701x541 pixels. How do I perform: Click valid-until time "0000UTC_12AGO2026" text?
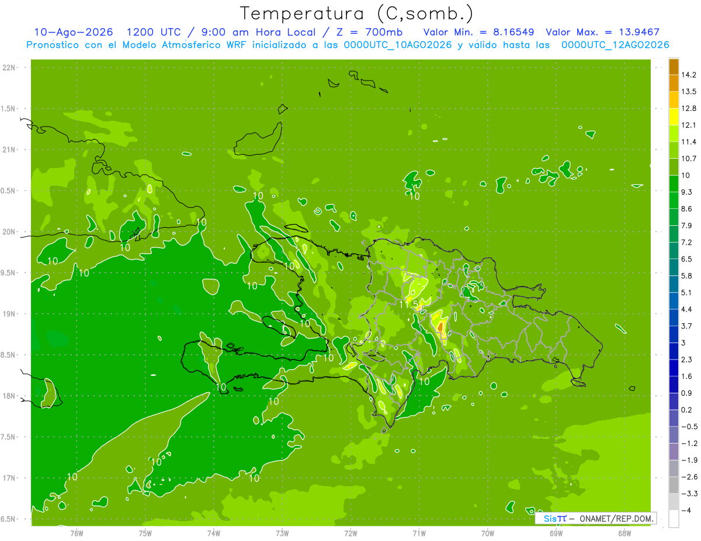coord(615,45)
